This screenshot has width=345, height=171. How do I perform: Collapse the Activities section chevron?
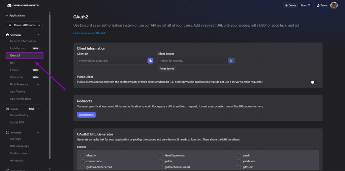pyautogui.click(x=38, y=133)
